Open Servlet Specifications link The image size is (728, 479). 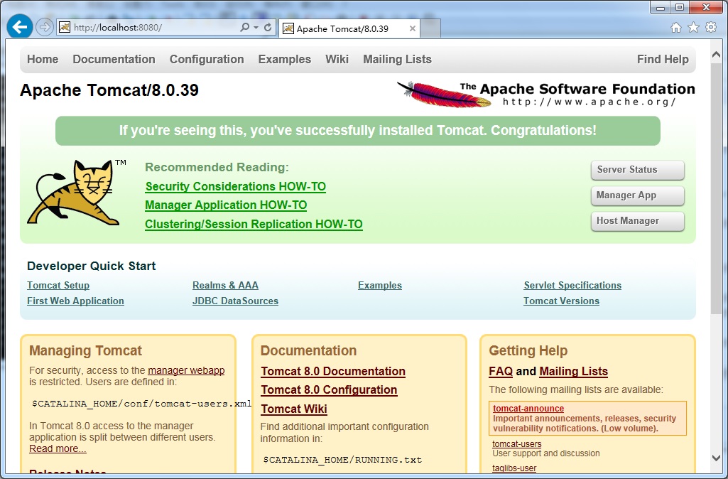[x=572, y=285]
